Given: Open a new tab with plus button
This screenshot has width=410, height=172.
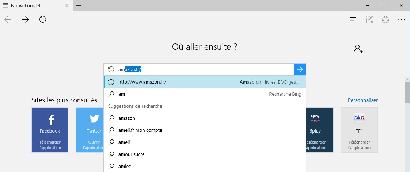Looking at the screenshot, I should 79,5.
